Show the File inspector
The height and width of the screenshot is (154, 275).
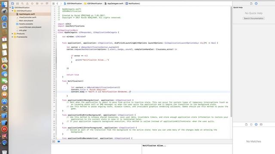pos(251,3)
